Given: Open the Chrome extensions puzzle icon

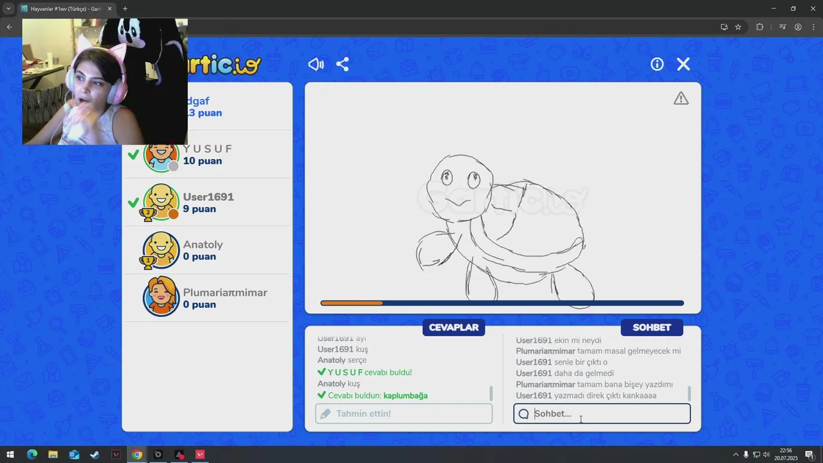Looking at the screenshot, I should click(x=760, y=27).
